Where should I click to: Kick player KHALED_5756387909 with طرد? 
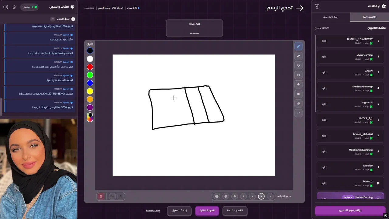point(324,41)
